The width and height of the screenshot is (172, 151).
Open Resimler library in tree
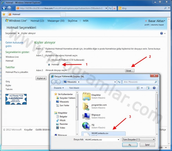(62, 124)
